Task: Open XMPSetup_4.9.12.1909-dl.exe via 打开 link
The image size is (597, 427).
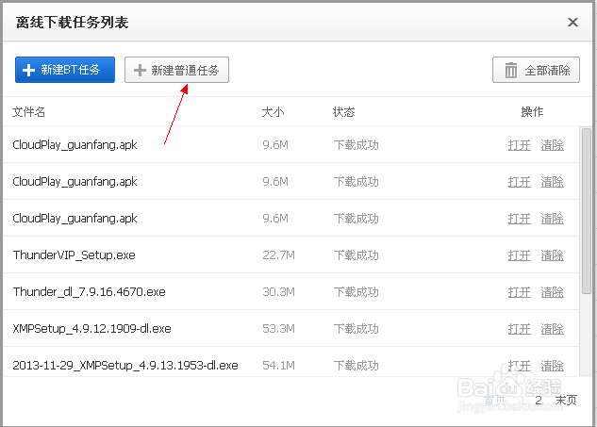Action: coord(519,329)
